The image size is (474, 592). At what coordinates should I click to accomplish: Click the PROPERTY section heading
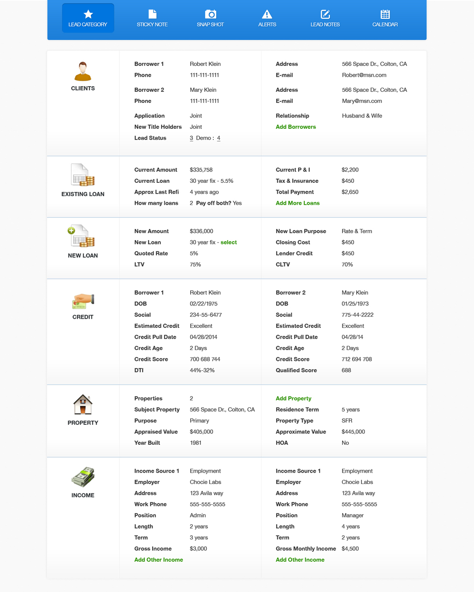coord(83,423)
